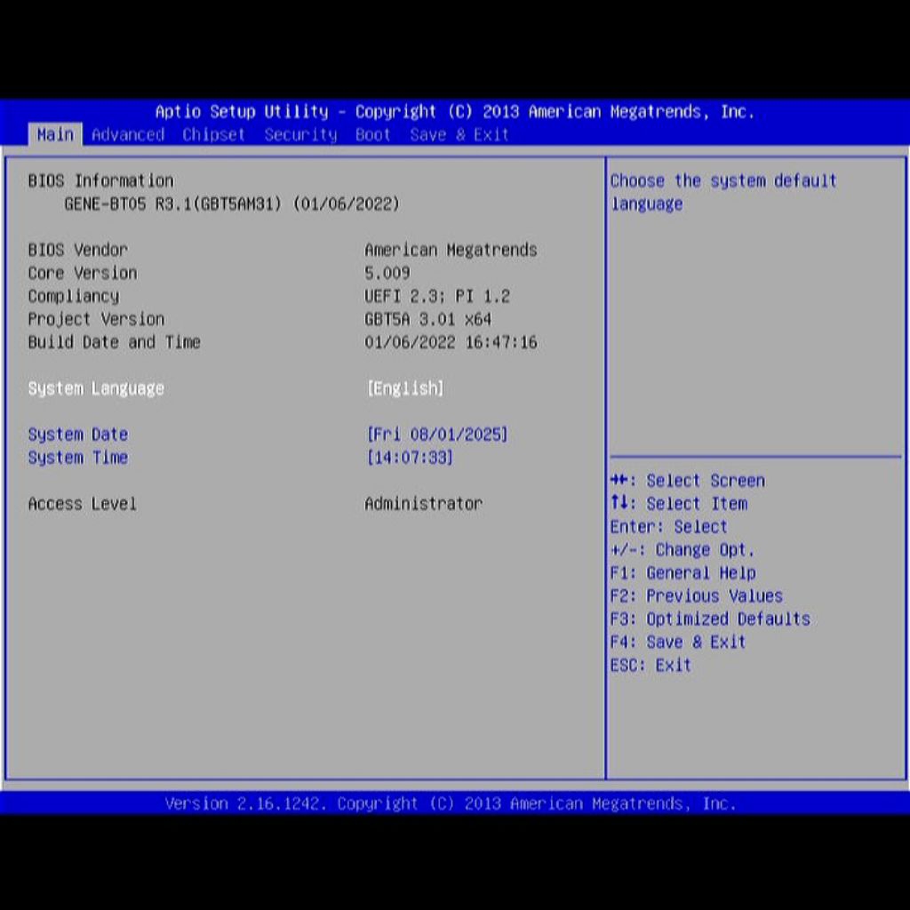Click the Core Version label

pos(83,273)
